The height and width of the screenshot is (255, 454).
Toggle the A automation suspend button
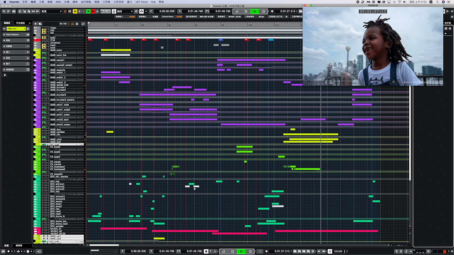tap(97, 11)
